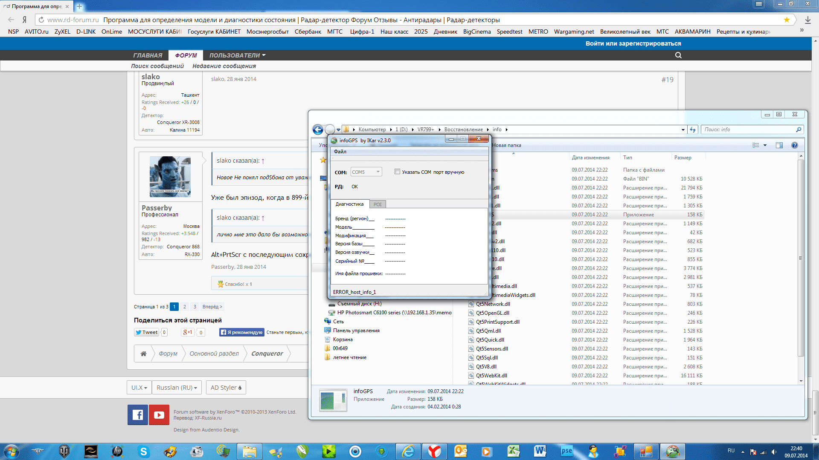819x460 pixels.
Task: Click the YouTube icon in the footer
Action: point(159,415)
